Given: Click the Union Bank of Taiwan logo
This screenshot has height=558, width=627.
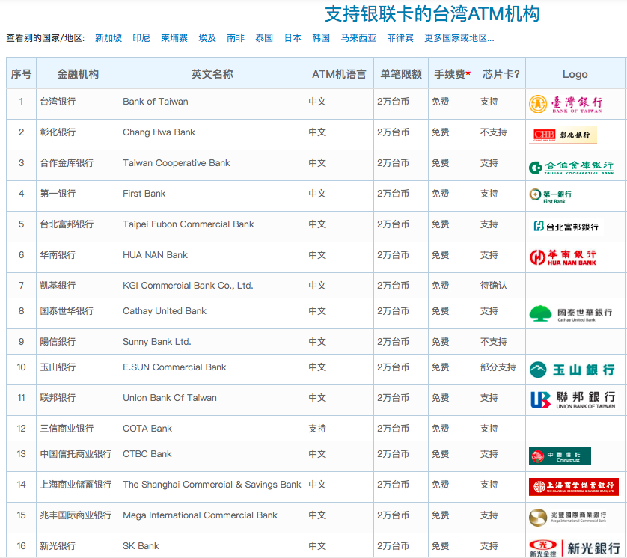Looking at the screenshot, I should coord(572,400).
